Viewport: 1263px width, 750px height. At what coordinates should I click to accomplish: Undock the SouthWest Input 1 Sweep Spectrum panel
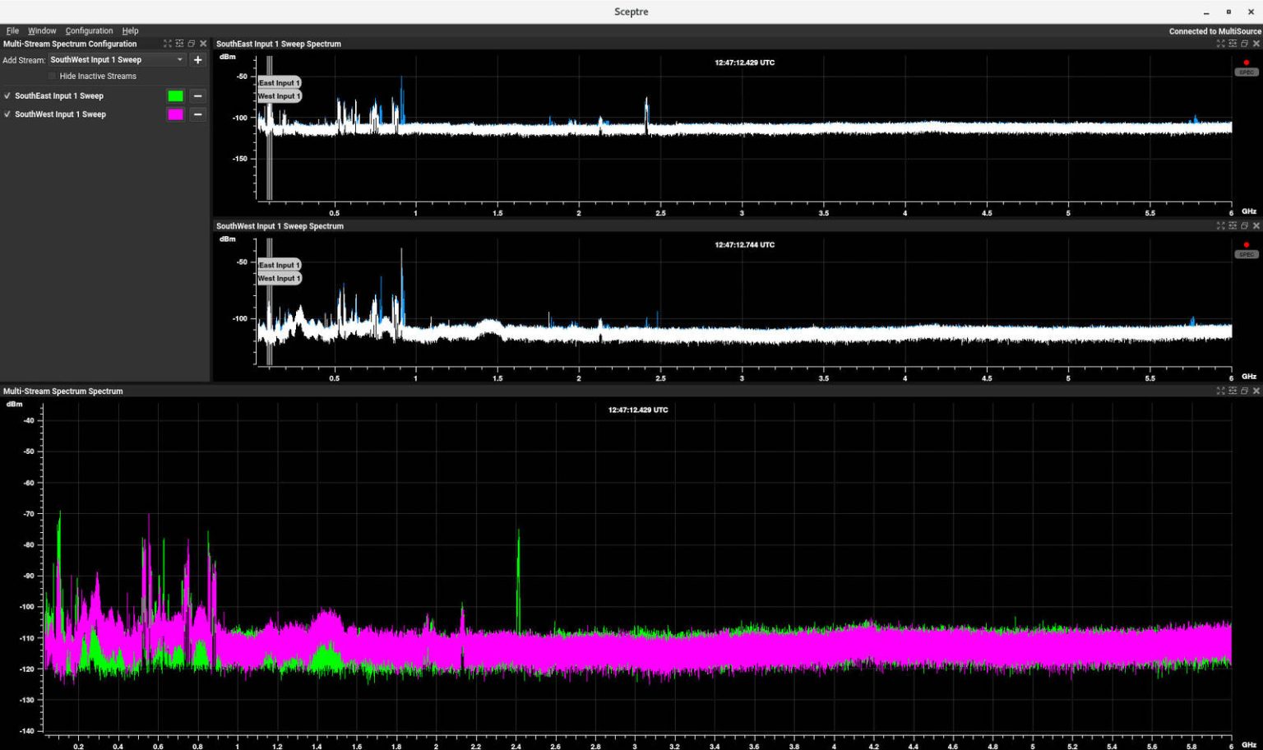click(1244, 226)
